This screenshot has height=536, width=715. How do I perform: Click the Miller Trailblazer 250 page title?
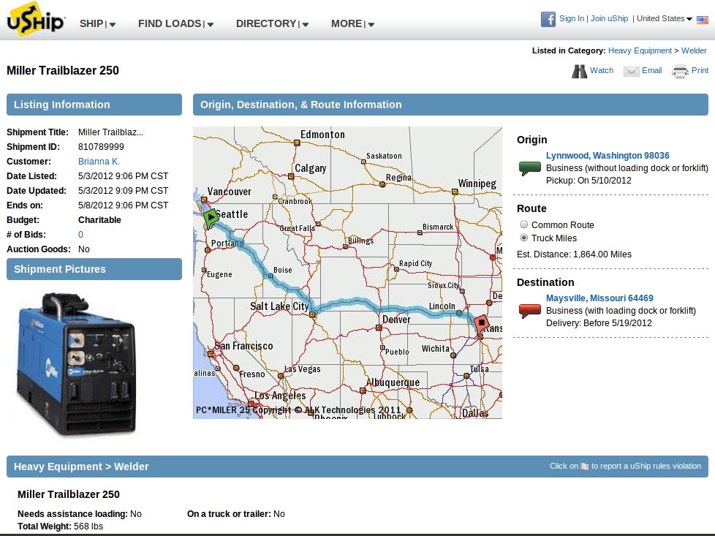tap(62, 70)
